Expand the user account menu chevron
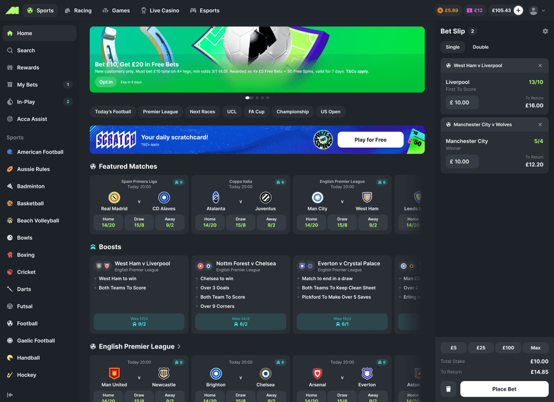The width and height of the screenshot is (554, 402). pos(543,11)
